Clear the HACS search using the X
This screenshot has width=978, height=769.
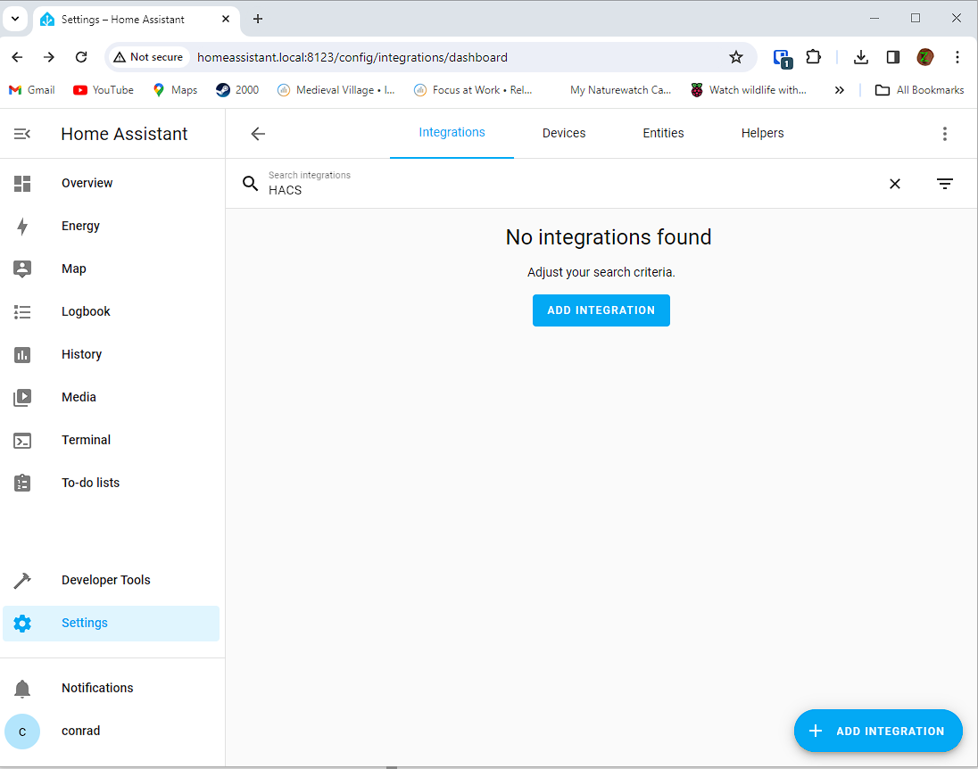(x=895, y=184)
